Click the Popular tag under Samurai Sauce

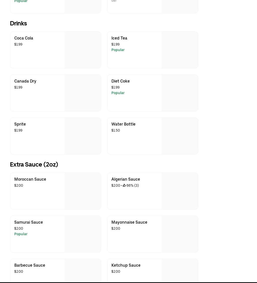pos(21,234)
